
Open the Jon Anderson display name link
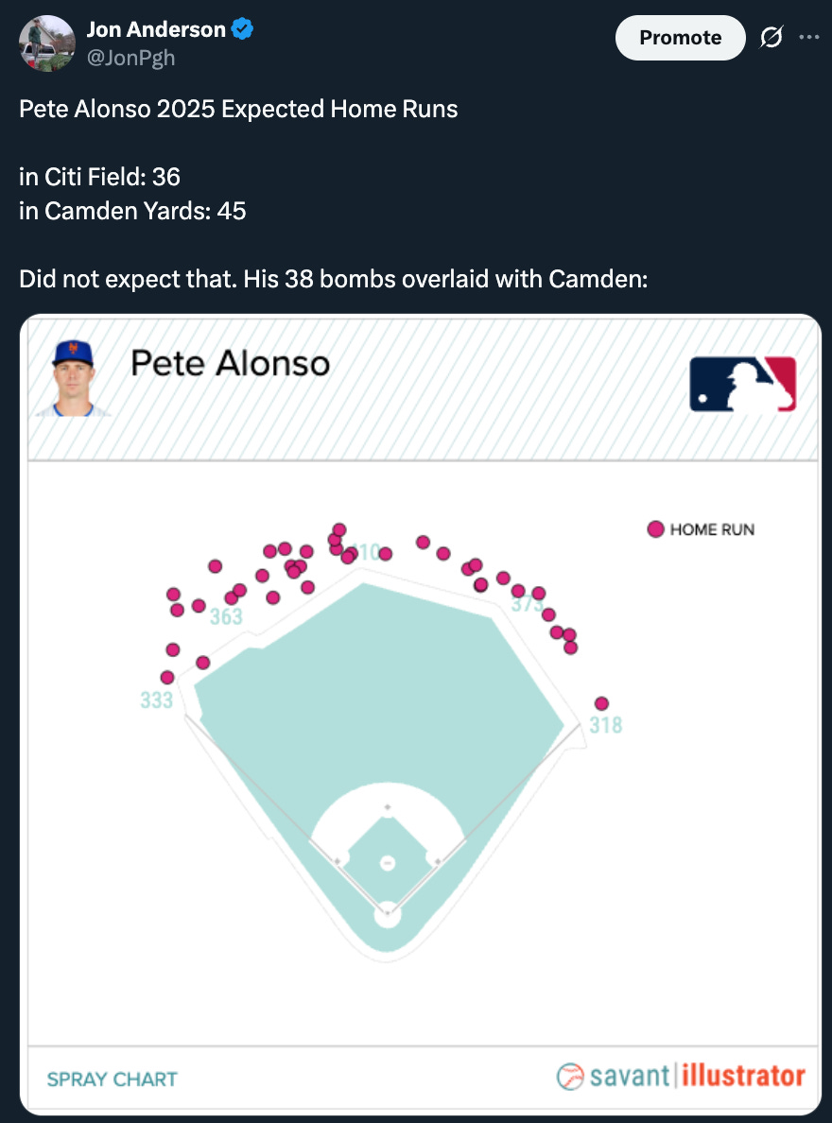click(156, 29)
